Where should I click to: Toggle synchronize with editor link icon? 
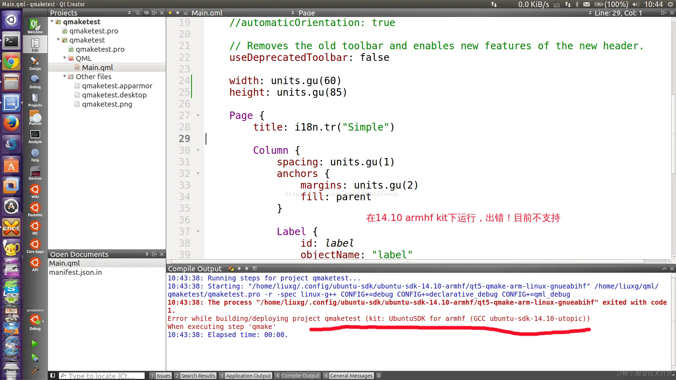[x=146, y=13]
